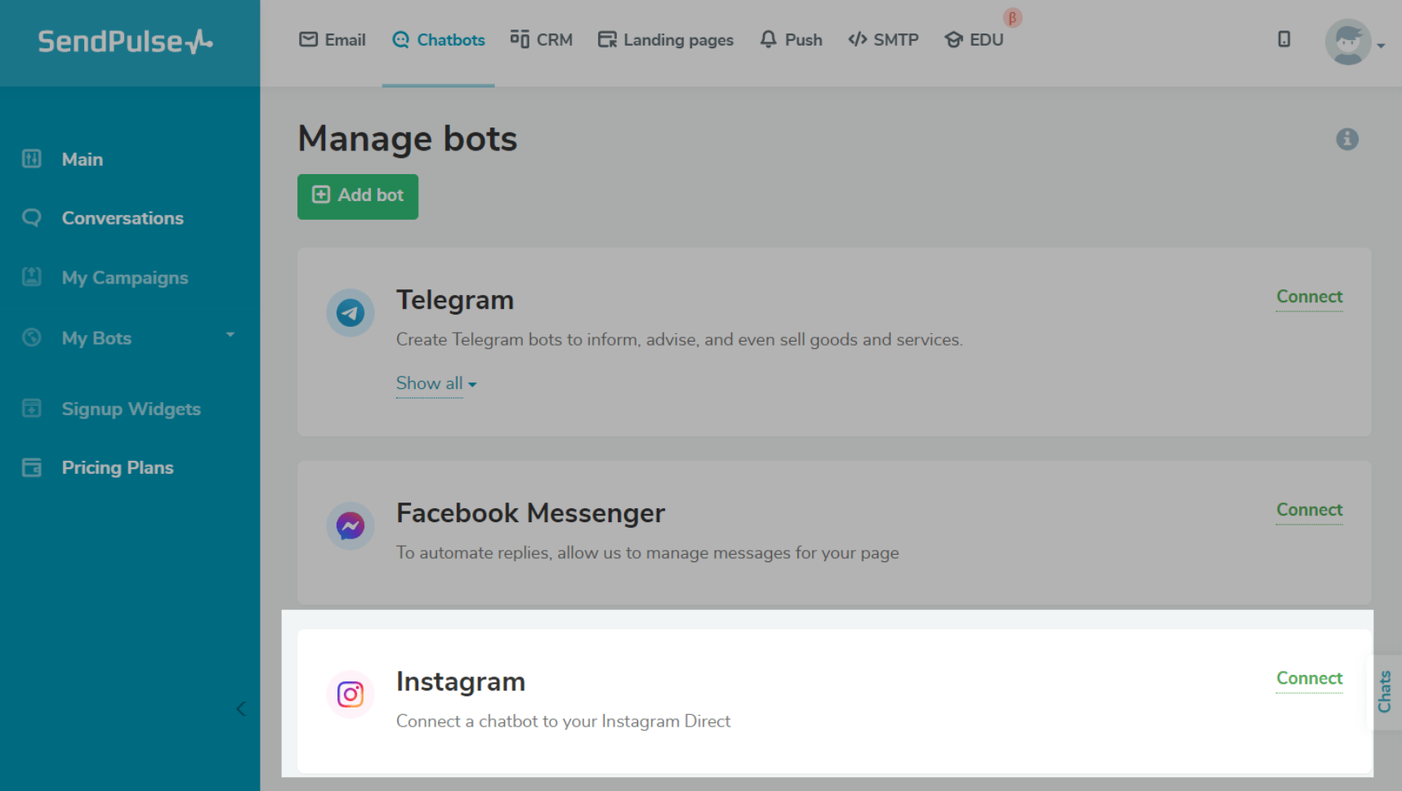The height and width of the screenshot is (791, 1402).
Task: Click the Instagram logo icon
Action: (350, 695)
